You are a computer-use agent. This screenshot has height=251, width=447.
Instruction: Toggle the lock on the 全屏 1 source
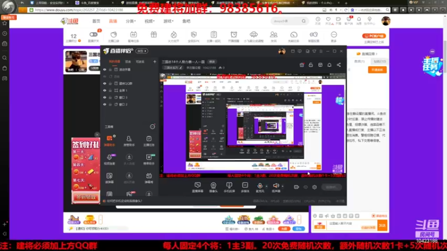110,90
